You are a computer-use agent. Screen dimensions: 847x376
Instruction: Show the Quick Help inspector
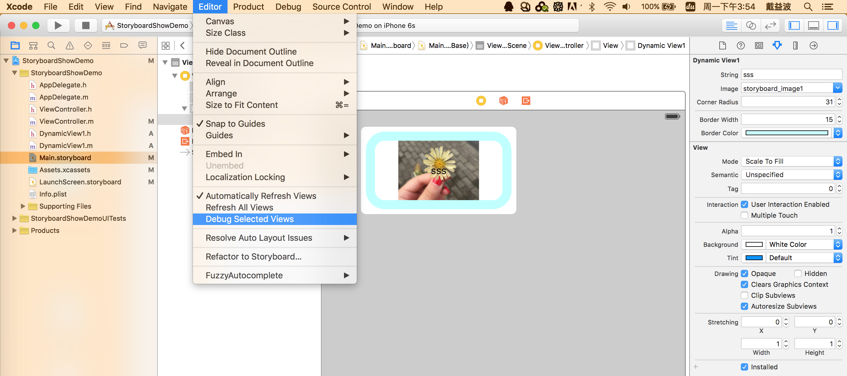pyautogui.click(x=741, y=45)
